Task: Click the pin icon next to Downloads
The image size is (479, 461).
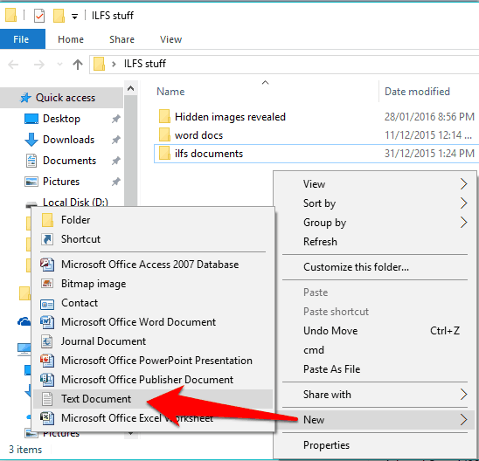Action: pyautogui.click(x=115, y=140)
